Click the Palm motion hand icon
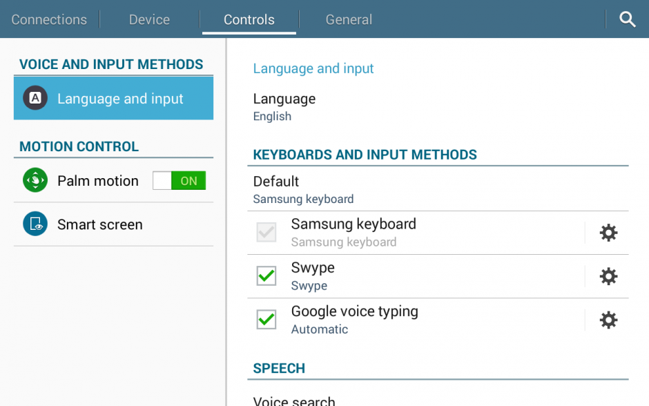 click(x=35, y=180)
